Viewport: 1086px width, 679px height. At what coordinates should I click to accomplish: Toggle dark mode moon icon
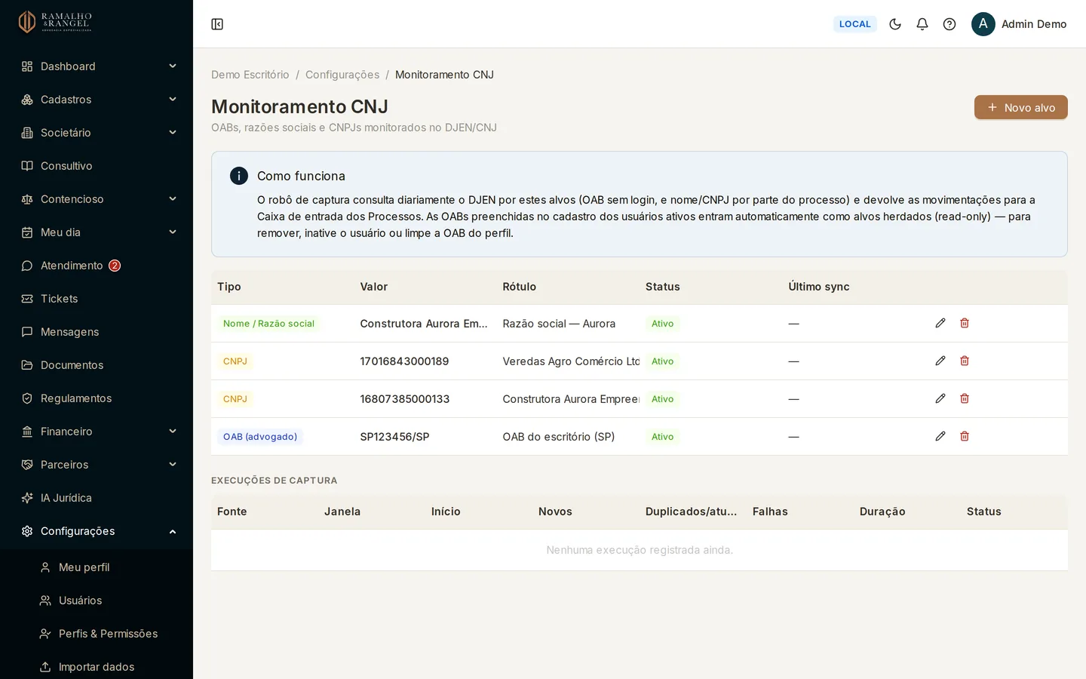[x=895, y=24]
